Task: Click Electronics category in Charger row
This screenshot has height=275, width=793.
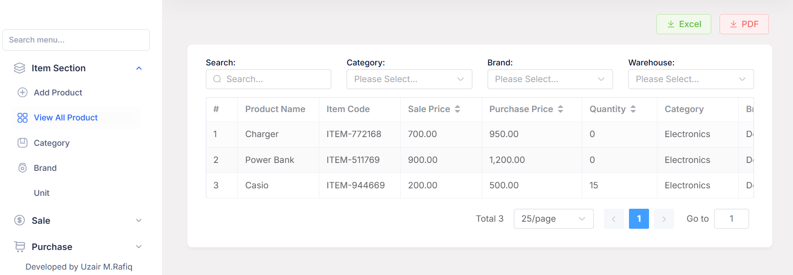Action: coord(687,134)
